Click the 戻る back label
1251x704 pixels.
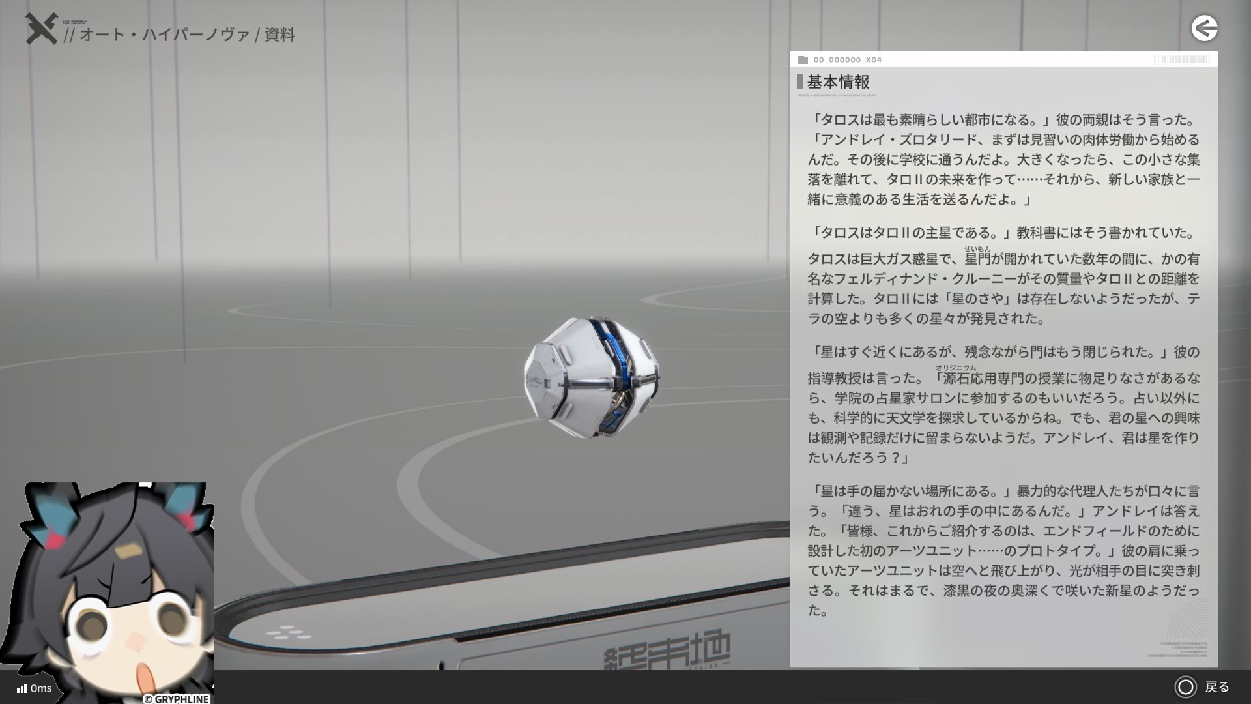pos(1216,687)
